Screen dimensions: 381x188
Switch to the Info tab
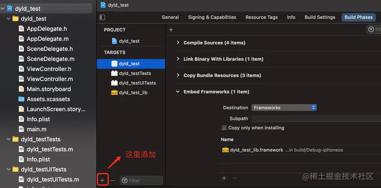click(291, 17)
